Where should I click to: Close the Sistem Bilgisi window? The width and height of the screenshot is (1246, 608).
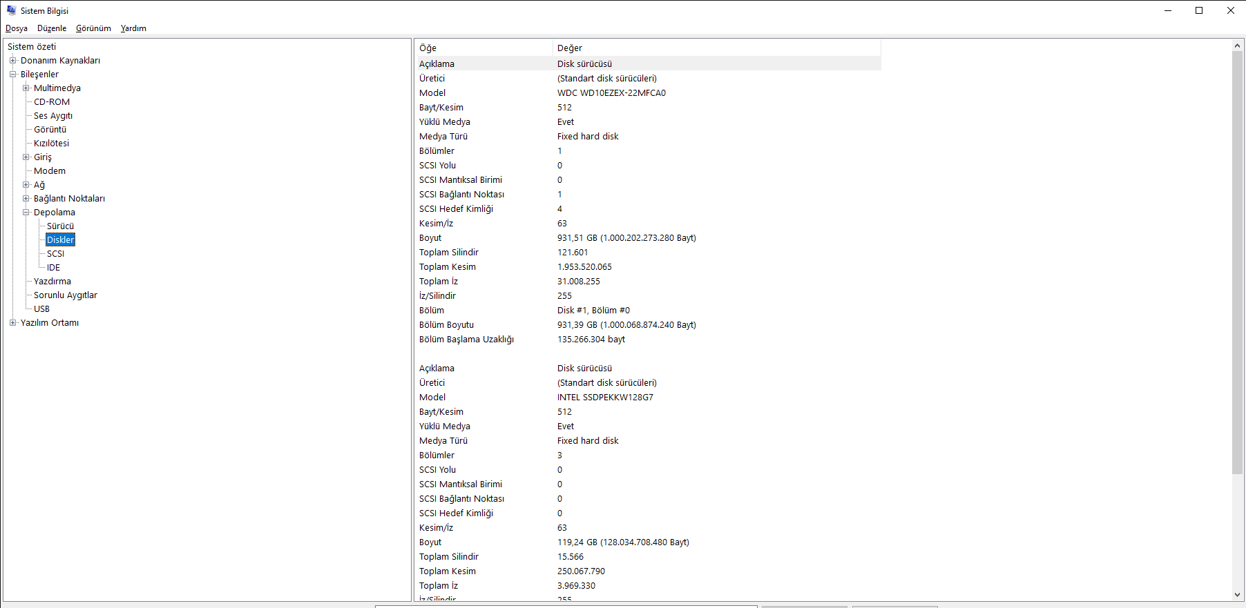1230,10
